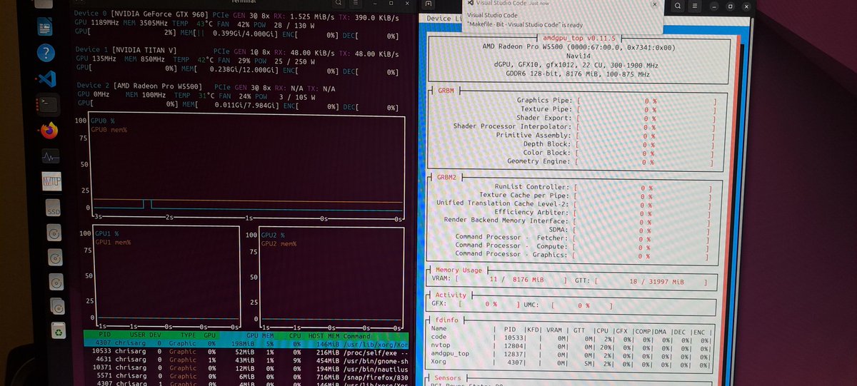
Task: Select the nvtop row in fdinfo table
Action: pos(571,347)
